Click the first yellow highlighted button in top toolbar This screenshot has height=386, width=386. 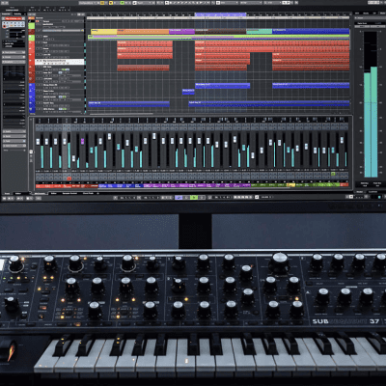(102, 3)
